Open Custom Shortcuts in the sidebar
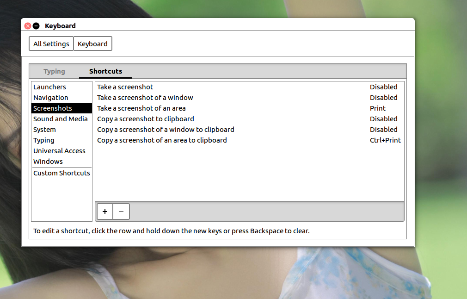 (61, 173)
